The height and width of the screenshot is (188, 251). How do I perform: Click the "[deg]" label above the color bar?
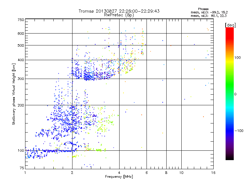click(230, 25)
